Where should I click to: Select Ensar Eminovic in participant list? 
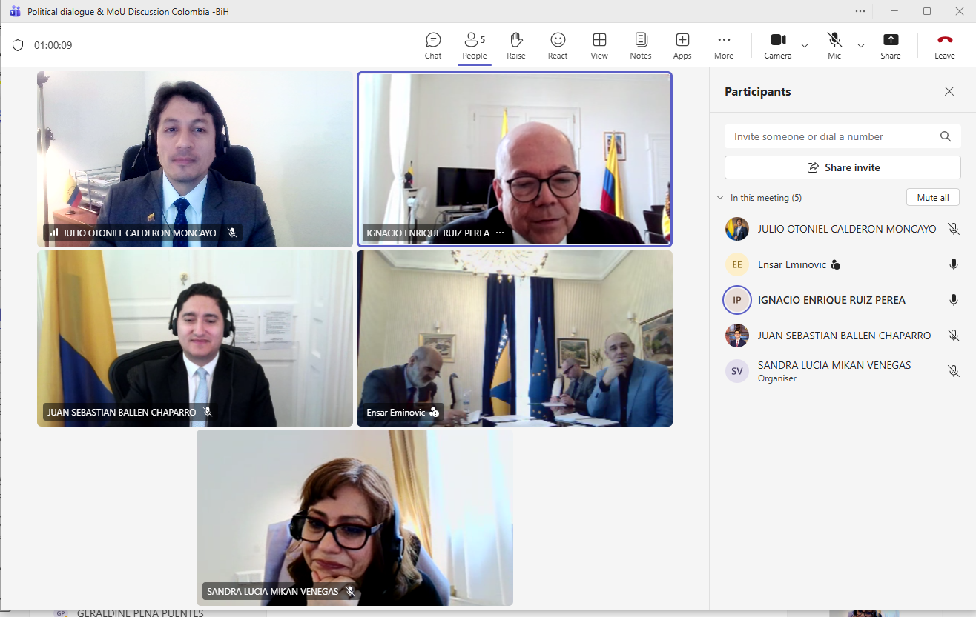coord(843,264)
